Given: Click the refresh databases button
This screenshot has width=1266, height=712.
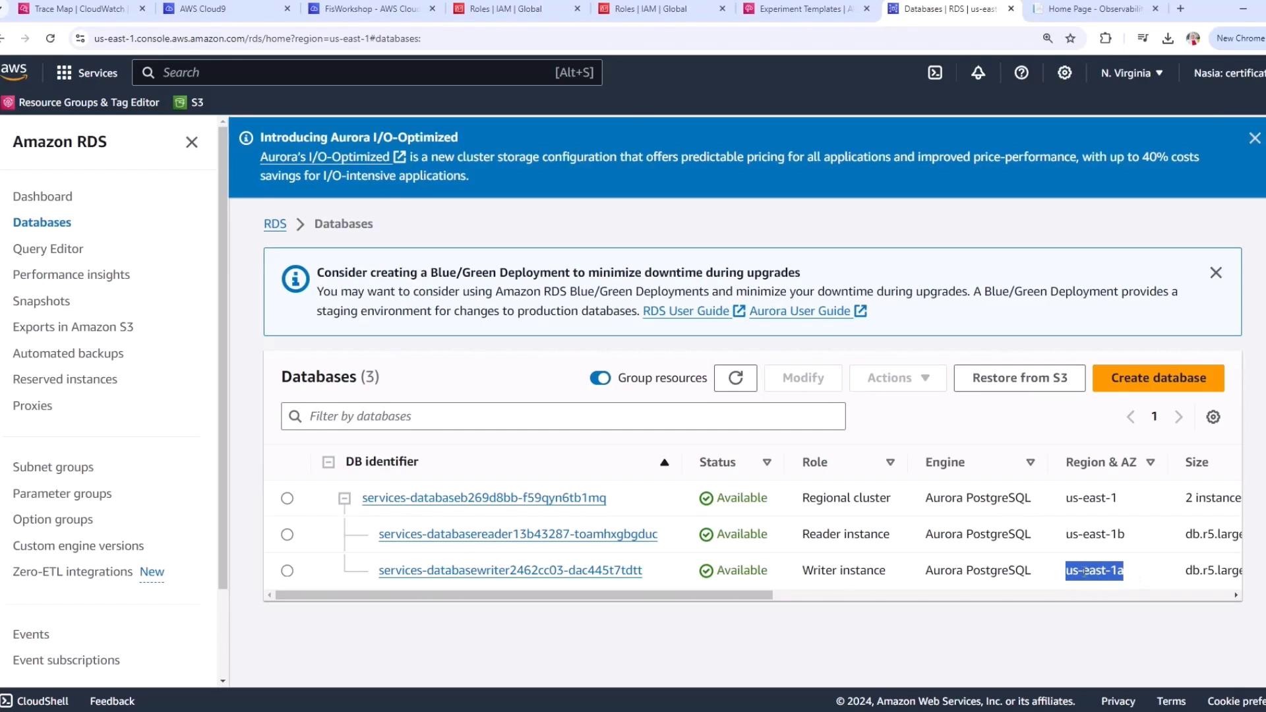Looking at the screenshot, I should (735, 378).
